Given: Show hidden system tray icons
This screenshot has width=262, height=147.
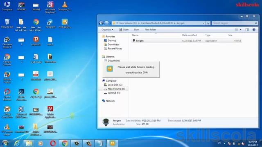Looking at the screenshot, I should (224, 143).
